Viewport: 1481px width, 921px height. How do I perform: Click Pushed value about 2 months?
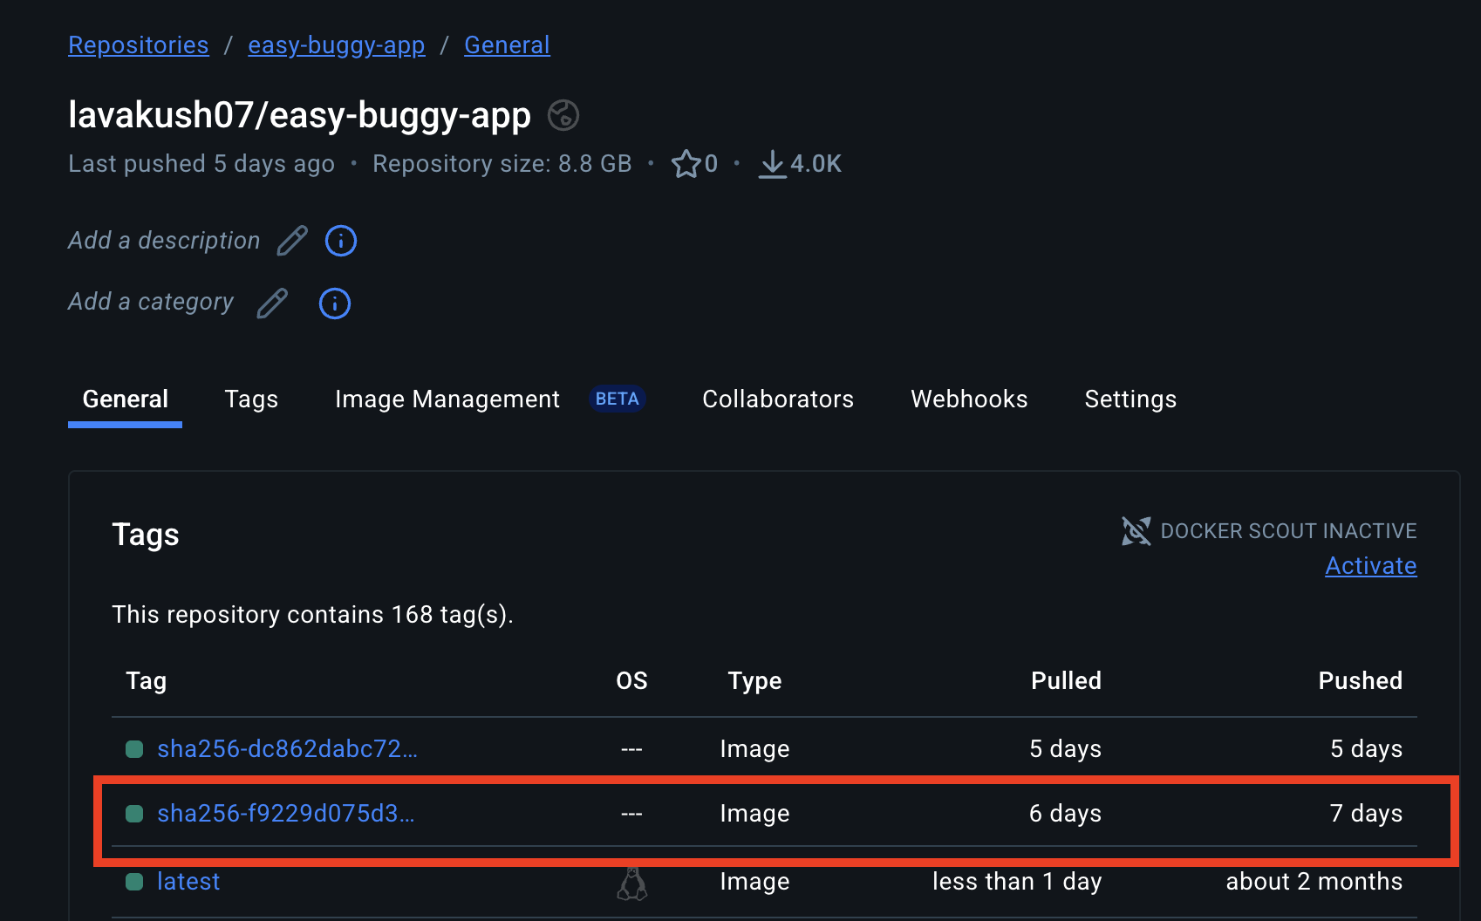1314,882
